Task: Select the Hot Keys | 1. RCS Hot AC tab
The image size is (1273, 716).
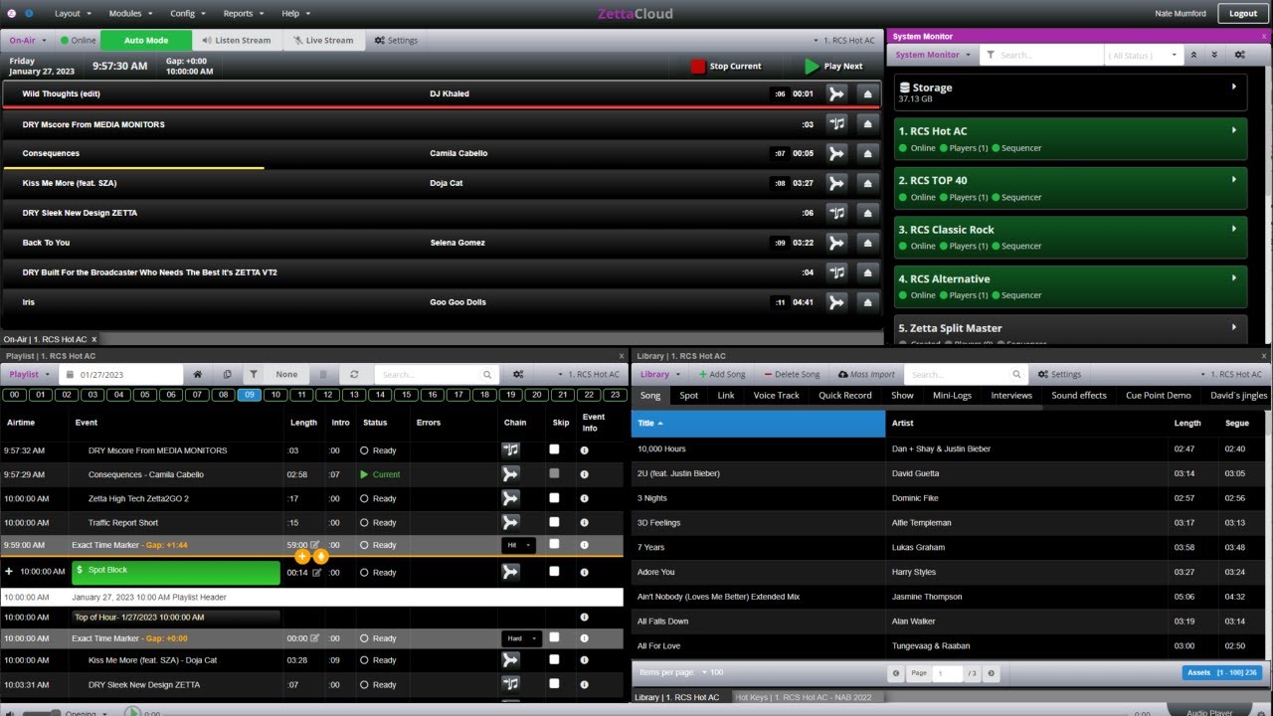Action: pyautogui.click(x=803, y=697)
